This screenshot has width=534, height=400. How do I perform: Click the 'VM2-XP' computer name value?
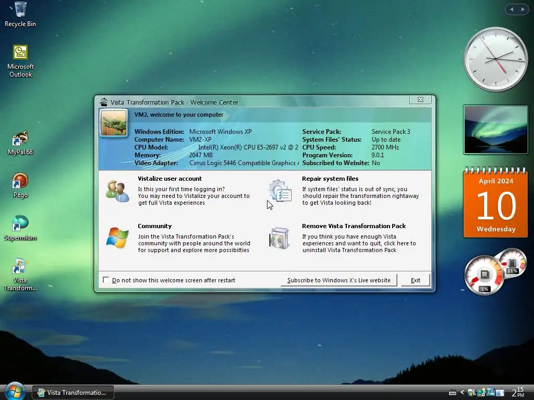coord(200,140)
